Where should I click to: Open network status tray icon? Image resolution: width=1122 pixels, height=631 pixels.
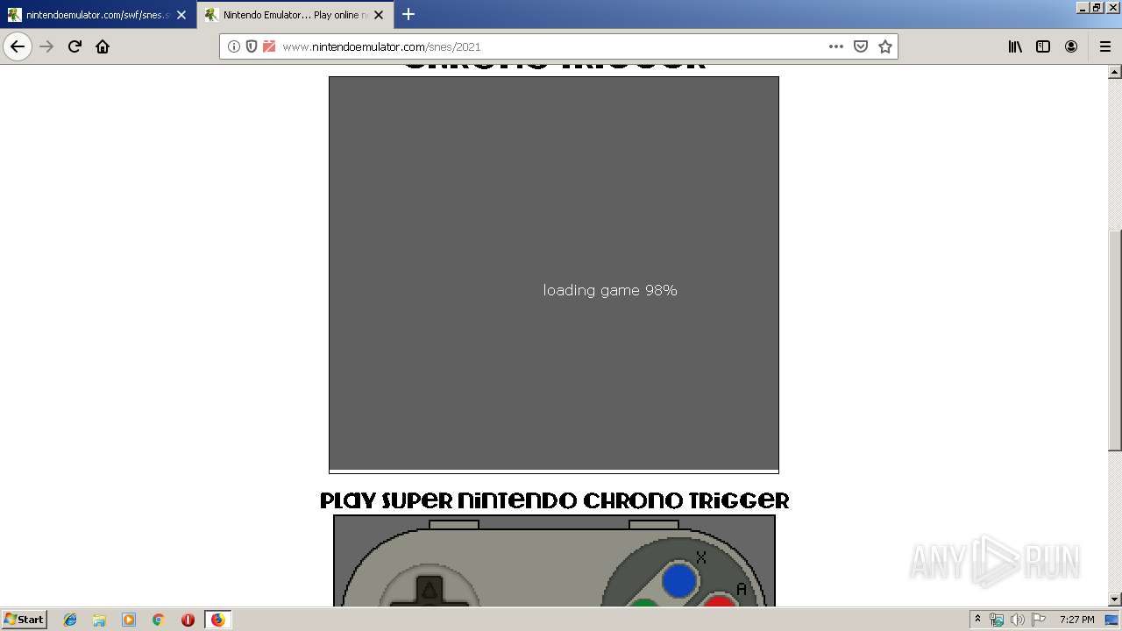point(997,620)
